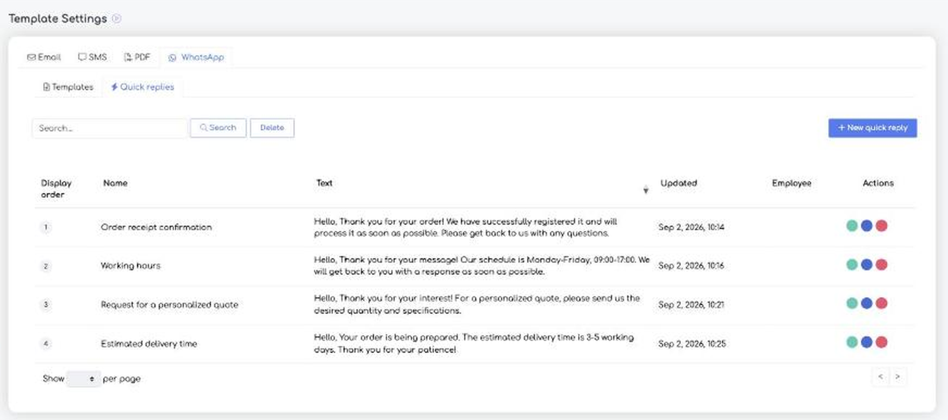The height and width of the screenshot is (420, 948).
Task: Open the Quick replies sub-tab
Action: 142,87
